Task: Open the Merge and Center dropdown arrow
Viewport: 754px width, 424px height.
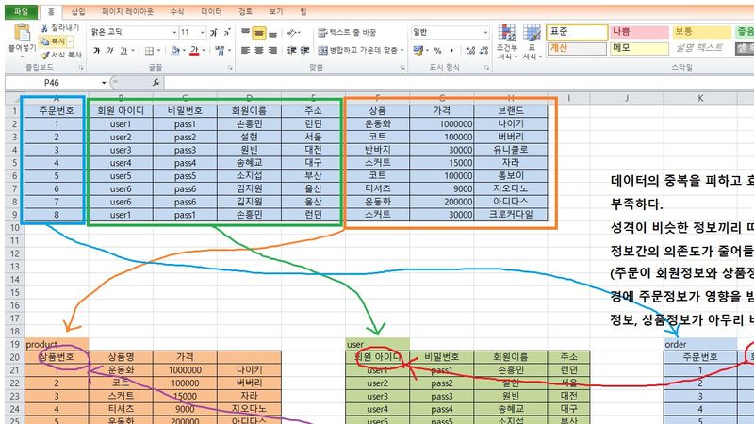Action: coord(402,50)
